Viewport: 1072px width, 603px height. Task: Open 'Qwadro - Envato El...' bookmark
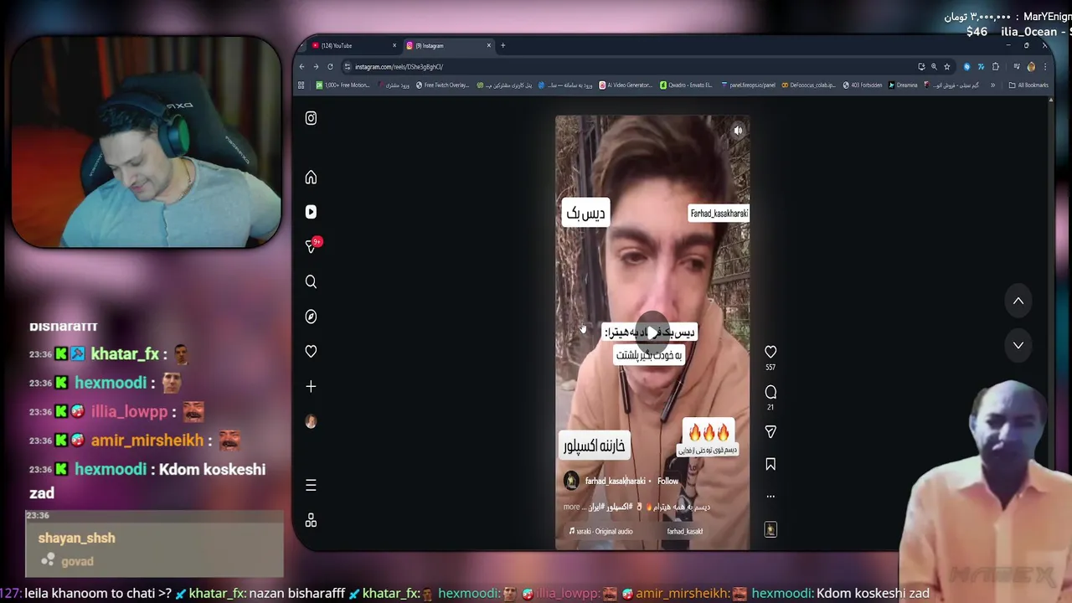tap(686, 85)
